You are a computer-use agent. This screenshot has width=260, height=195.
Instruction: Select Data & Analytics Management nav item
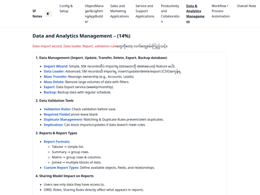[x=195, y=13]
